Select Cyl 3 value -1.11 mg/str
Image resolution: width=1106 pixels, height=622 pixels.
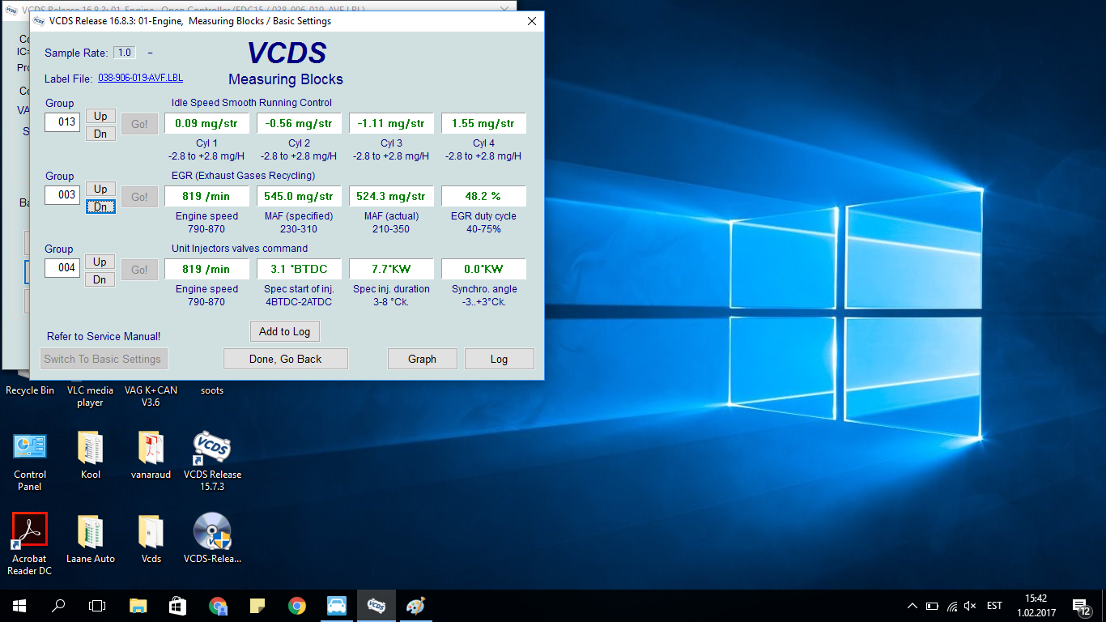click(391, 123)
